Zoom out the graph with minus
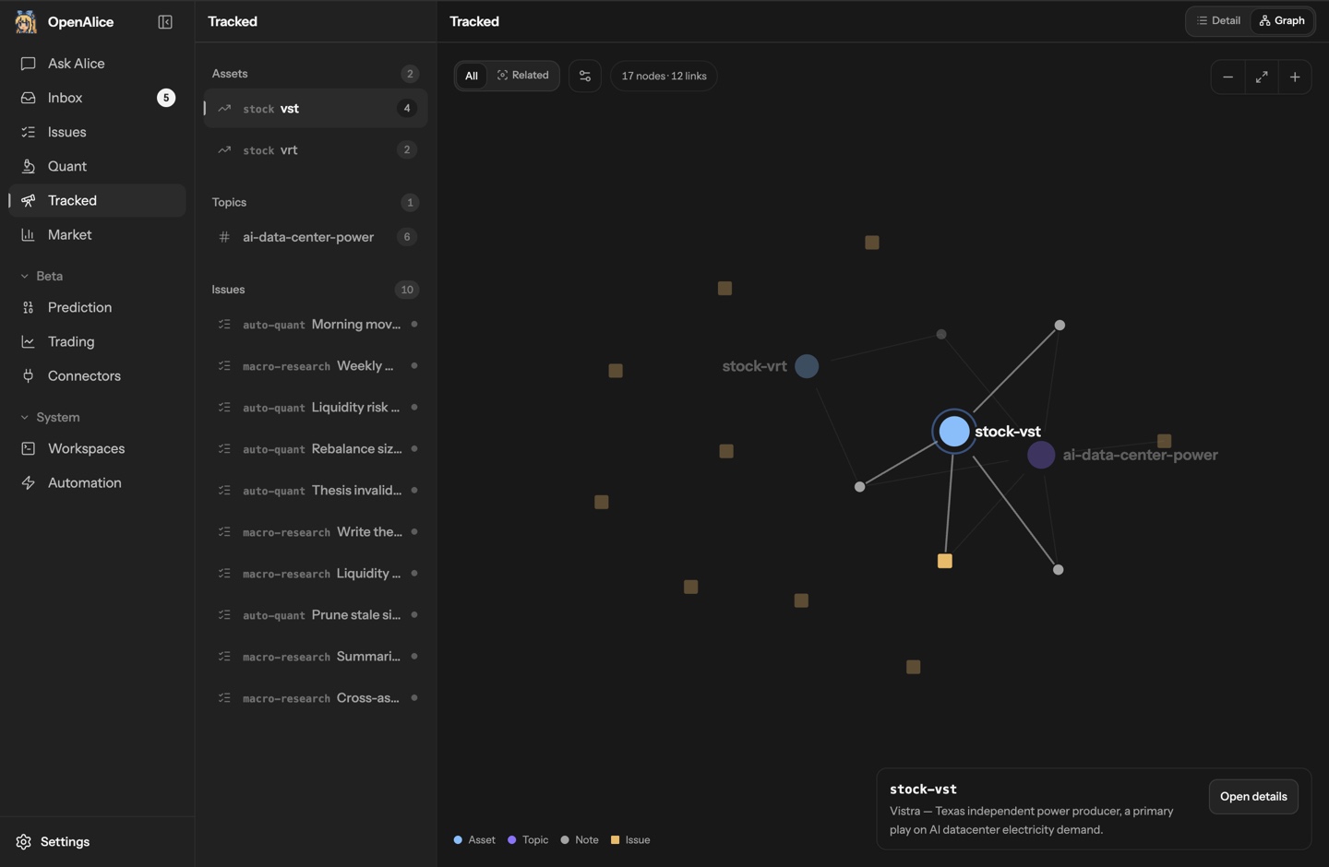1329x867 pixels. (1227, 77)
